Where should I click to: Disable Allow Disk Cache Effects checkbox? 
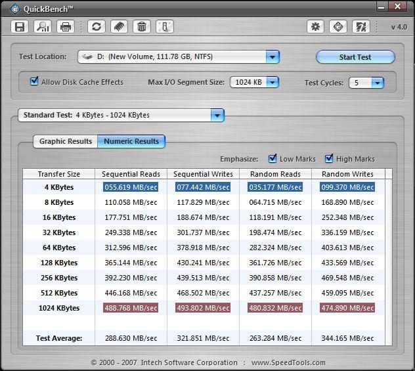34,82
